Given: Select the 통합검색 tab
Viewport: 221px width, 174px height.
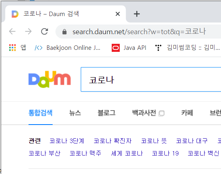Looking at the screenshot, I should (x=41, y=113).
